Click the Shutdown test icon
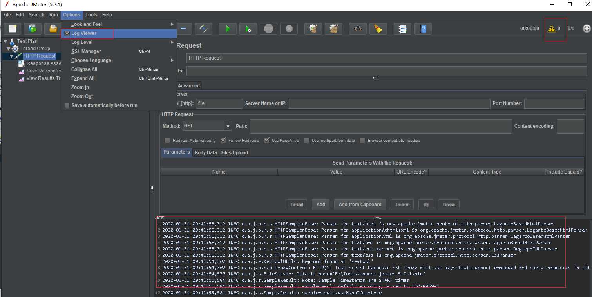The image size is (592, 297). coord(289,29)
